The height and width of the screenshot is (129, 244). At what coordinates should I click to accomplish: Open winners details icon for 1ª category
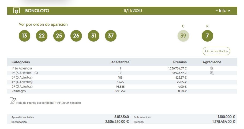(x=212, y=68)
